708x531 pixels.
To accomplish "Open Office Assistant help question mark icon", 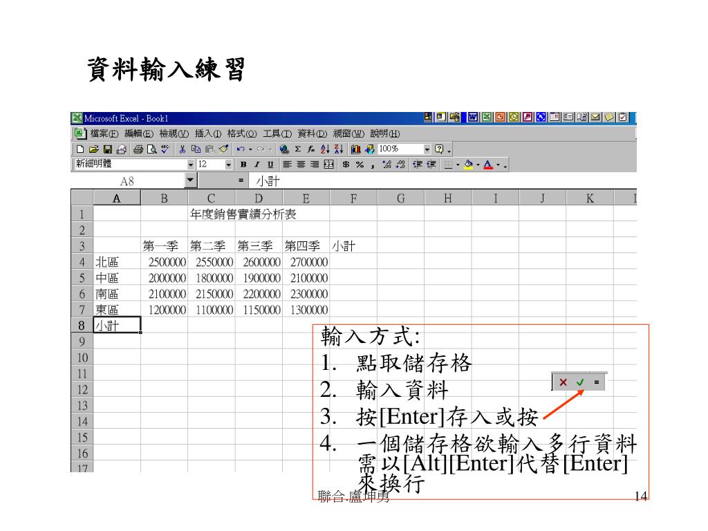I will [439, 149].
